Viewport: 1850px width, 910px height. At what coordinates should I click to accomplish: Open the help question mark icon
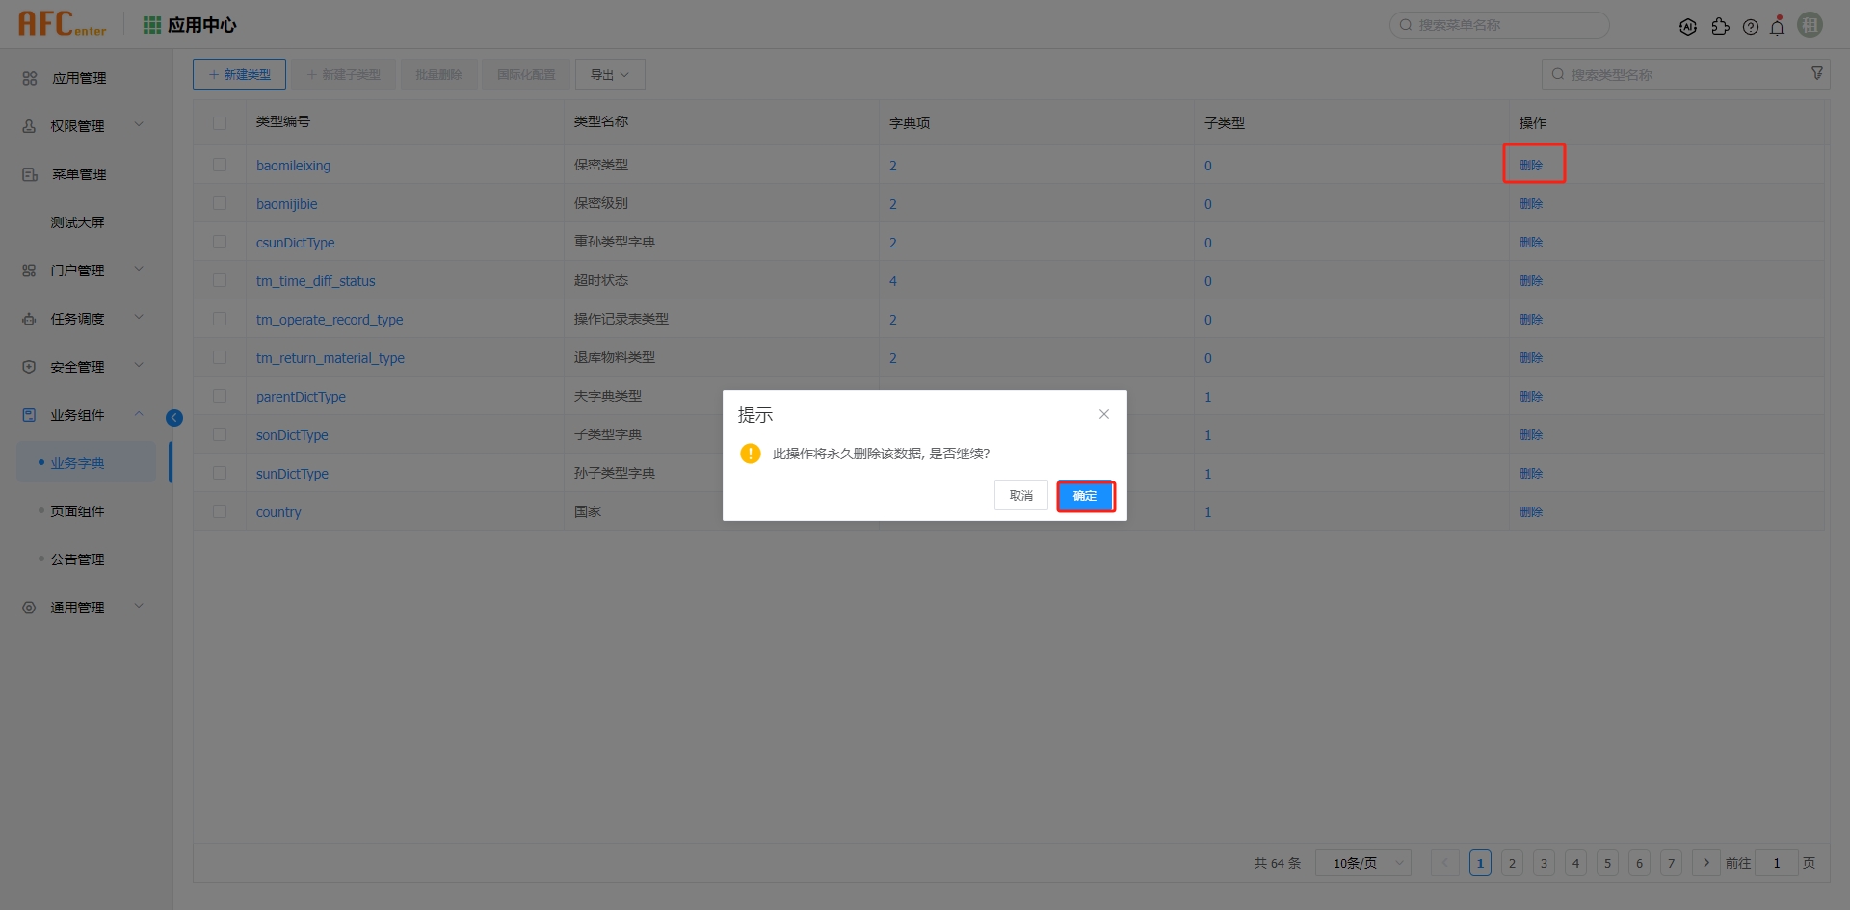point(1751,26)
